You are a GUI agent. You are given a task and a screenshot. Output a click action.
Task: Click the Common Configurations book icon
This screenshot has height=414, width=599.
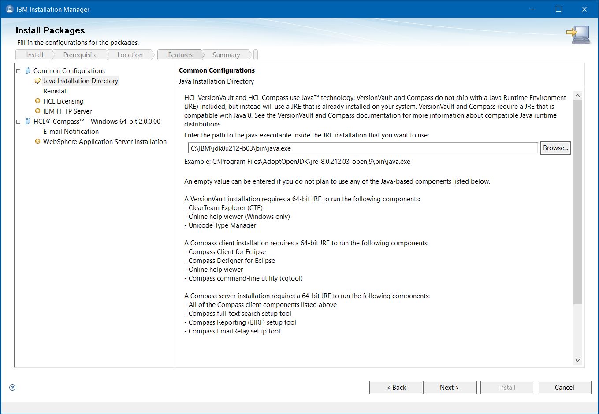(28, 70)
